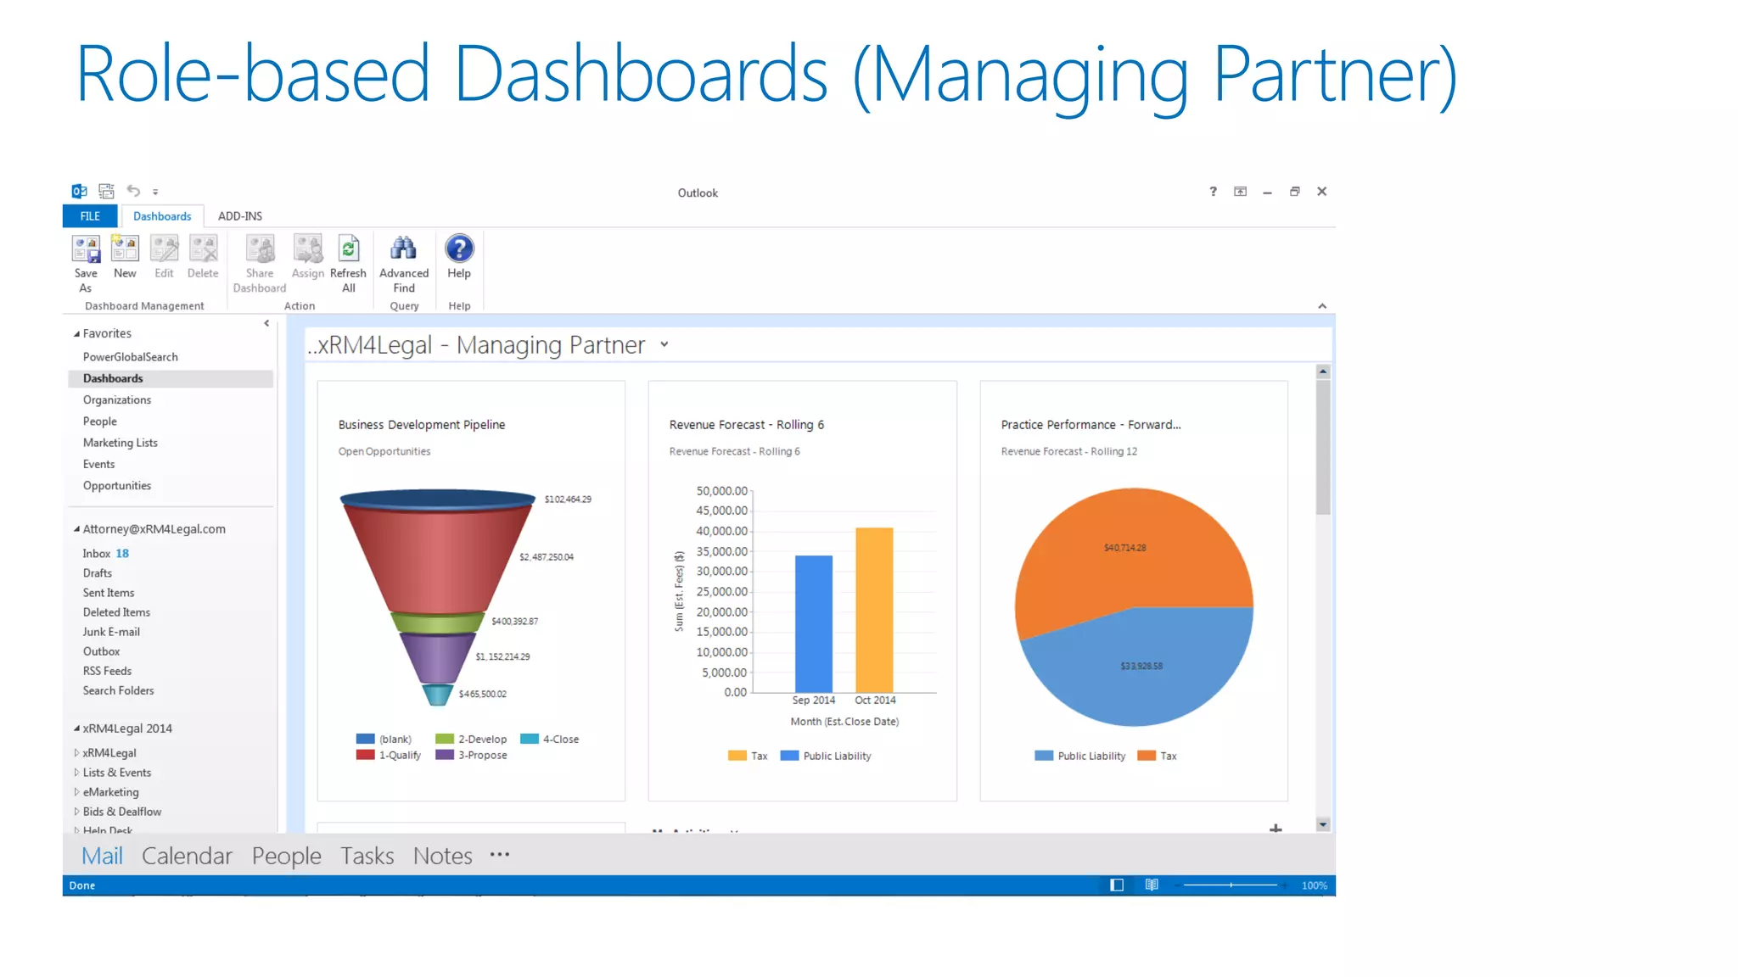Switch to Tasks navigation
The width and height of the screenshot is (1738, 977).
click(x=367, y=856)
